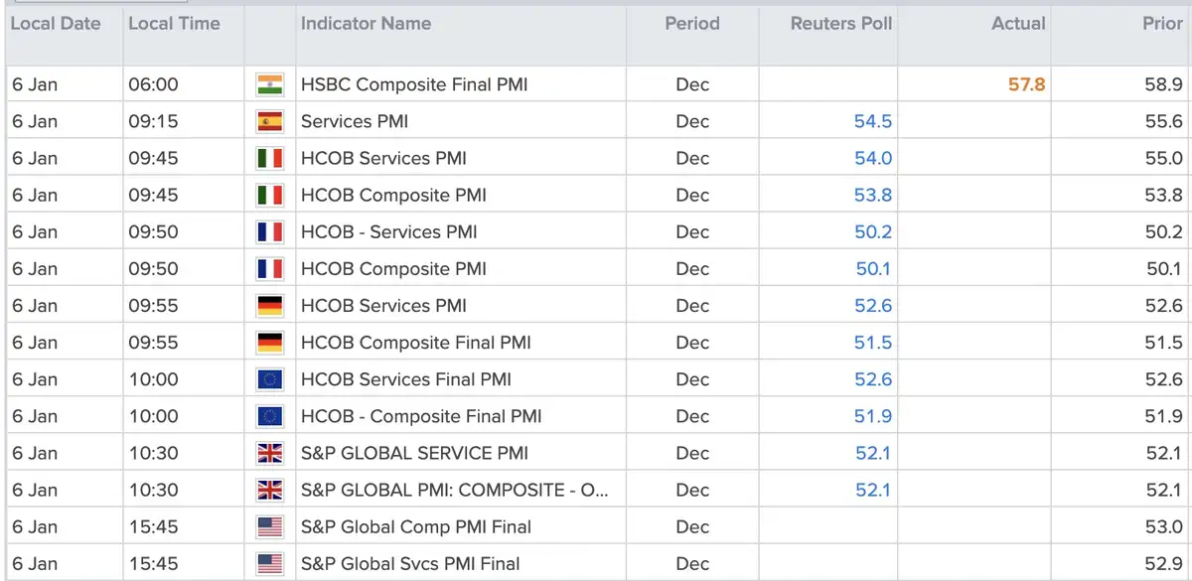Select the Germany flag beside HCOB Composite Final PMI

269,342
